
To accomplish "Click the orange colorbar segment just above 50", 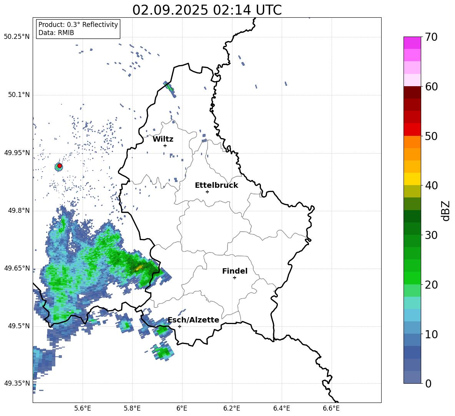I will [x=412, y=142].
